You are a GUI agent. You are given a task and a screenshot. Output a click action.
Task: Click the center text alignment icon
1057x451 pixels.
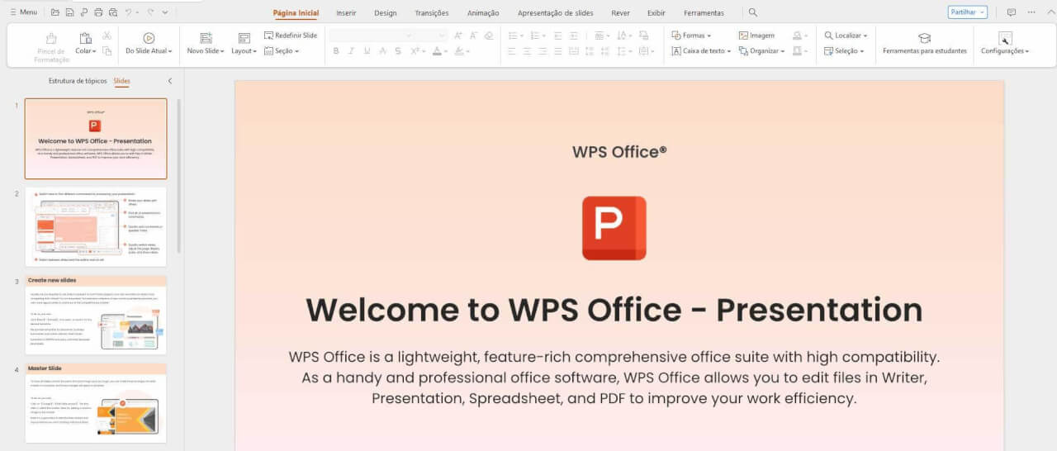point(528,51)
